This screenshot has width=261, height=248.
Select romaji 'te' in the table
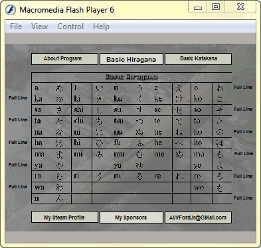tap(157, 121)
